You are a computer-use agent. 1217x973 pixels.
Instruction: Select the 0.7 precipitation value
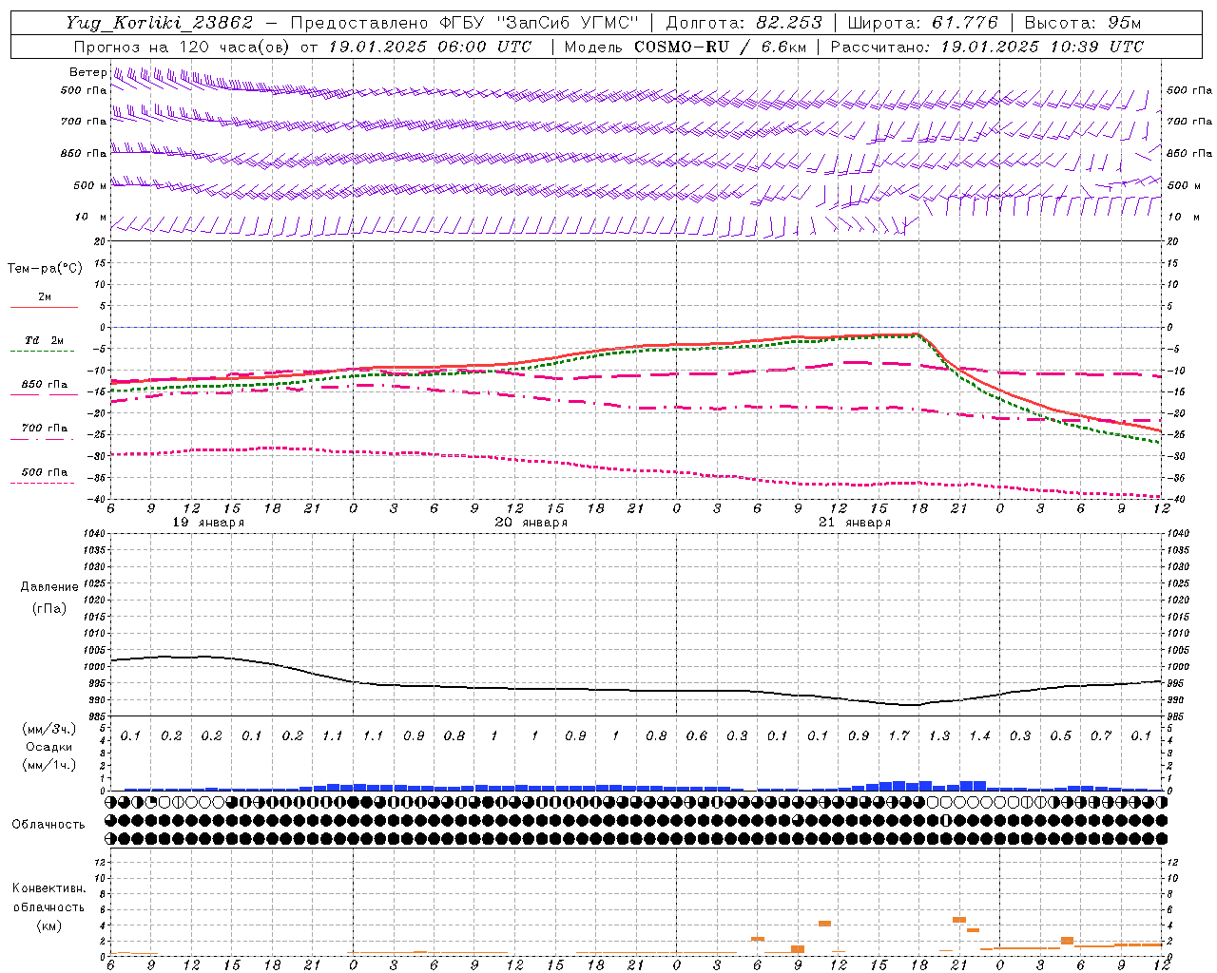click(x=1101, y=736)
